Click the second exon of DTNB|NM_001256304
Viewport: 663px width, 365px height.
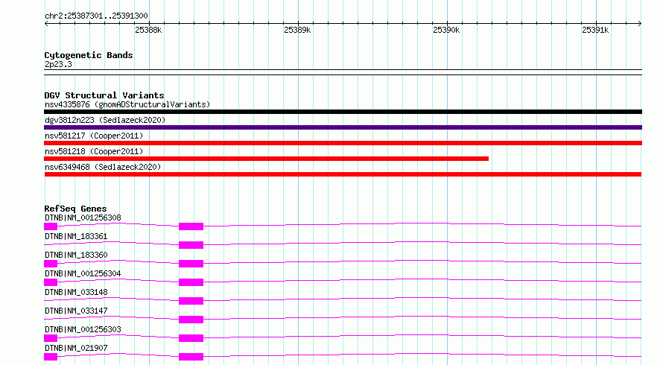pos(191,282)
